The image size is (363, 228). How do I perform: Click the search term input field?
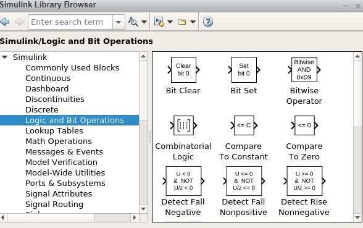(70, 22)
